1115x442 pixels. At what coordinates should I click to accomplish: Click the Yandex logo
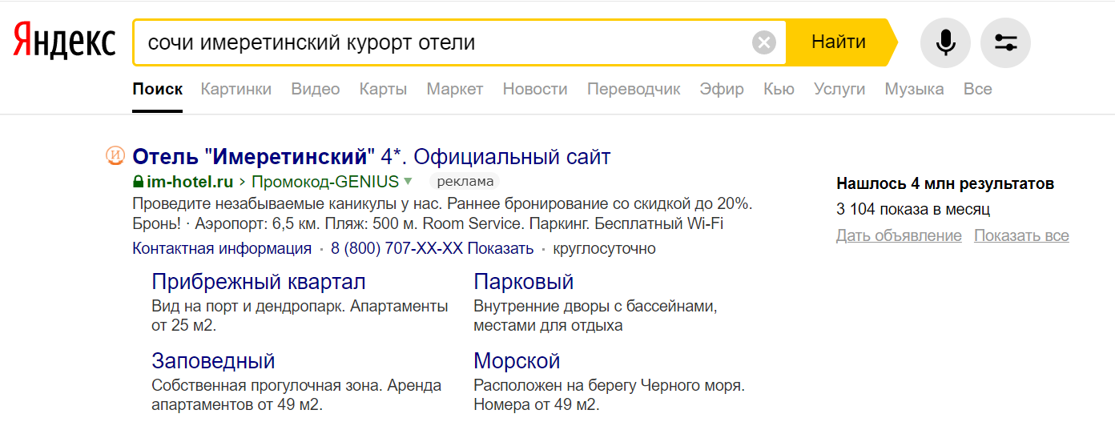64,42
